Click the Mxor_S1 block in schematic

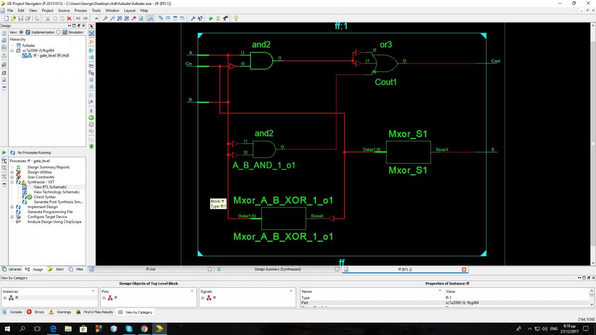pyautogui.click(x=408, y=152)
